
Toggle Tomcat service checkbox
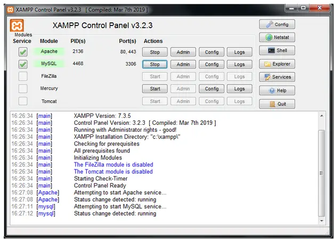[x=23, y=101]
